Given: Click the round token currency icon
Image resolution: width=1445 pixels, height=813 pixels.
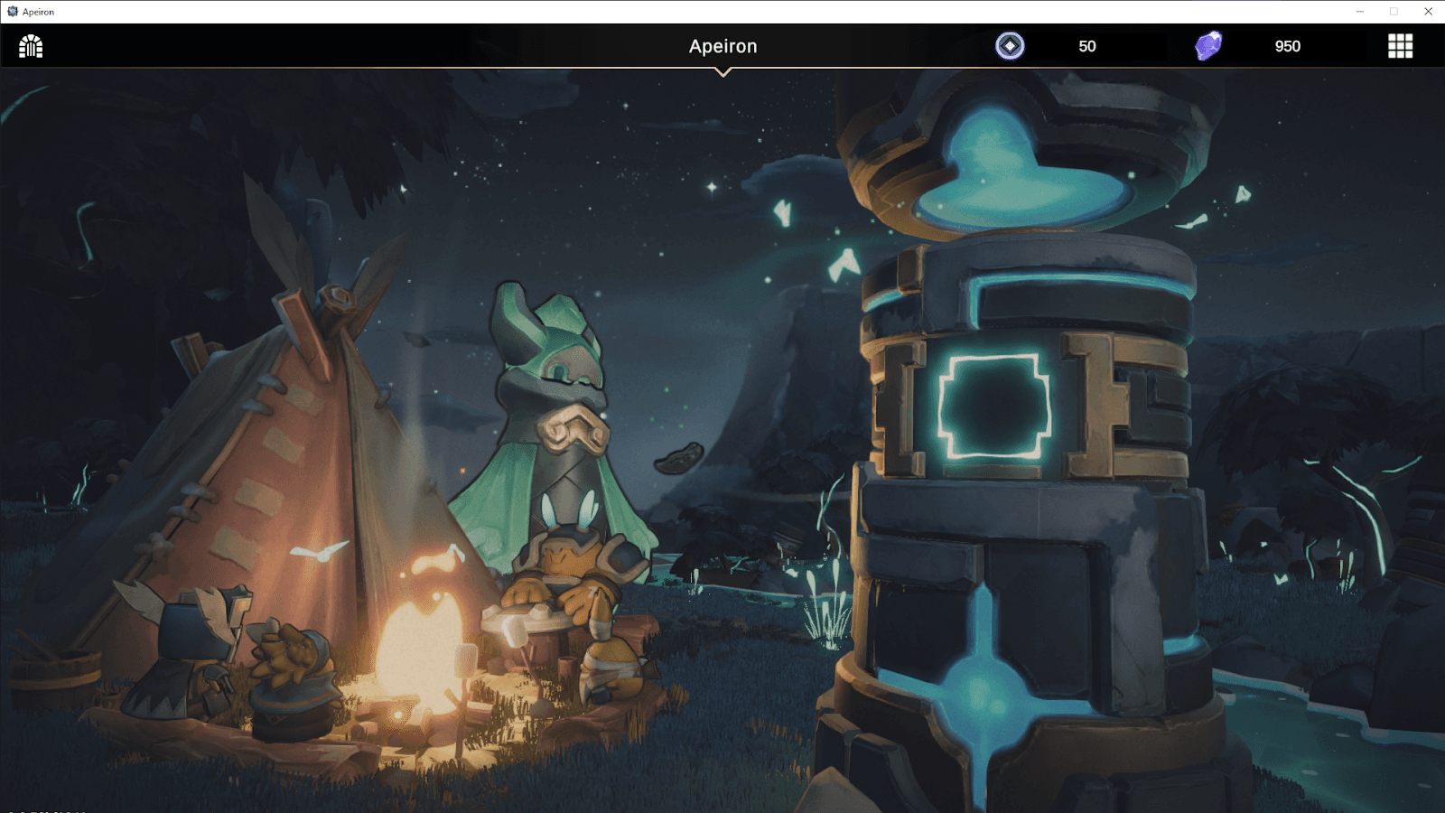Looking at the screenshot, I should (x=1010, y=45).
